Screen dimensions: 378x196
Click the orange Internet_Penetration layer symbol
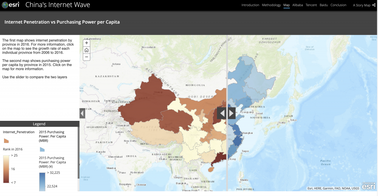tap(6, 141)
